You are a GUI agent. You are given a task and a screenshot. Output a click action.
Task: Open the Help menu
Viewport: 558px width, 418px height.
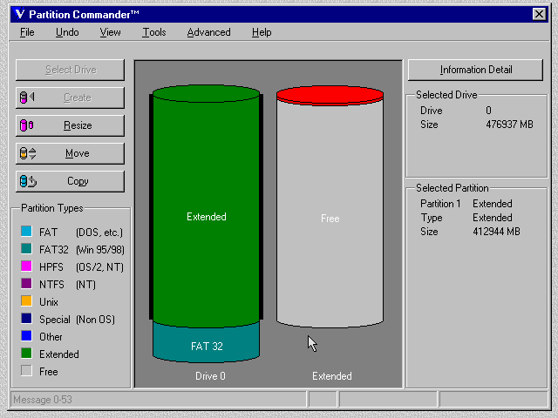pyautogui.click(x=262, y=32)
